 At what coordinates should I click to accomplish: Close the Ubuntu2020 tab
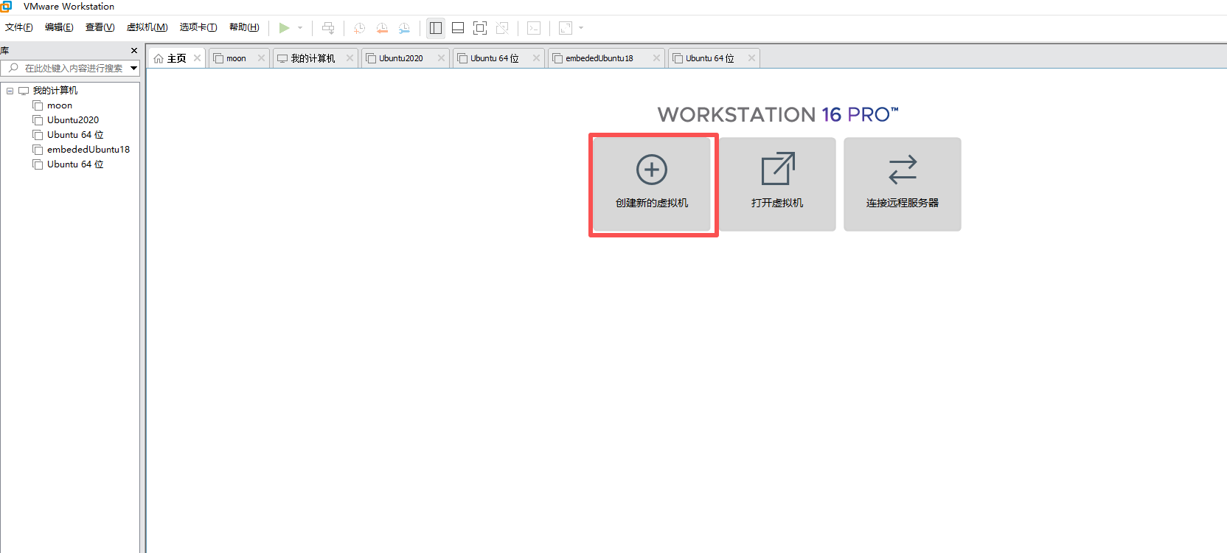[441, 58]
